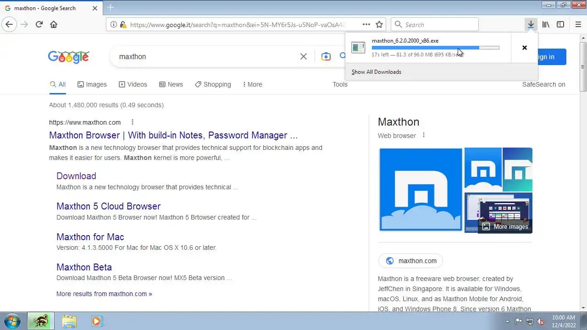Image resolution: width=587 pixels, height=330 pixels.
Task: Open a new tab with plus button
Action: pos(111,7)
